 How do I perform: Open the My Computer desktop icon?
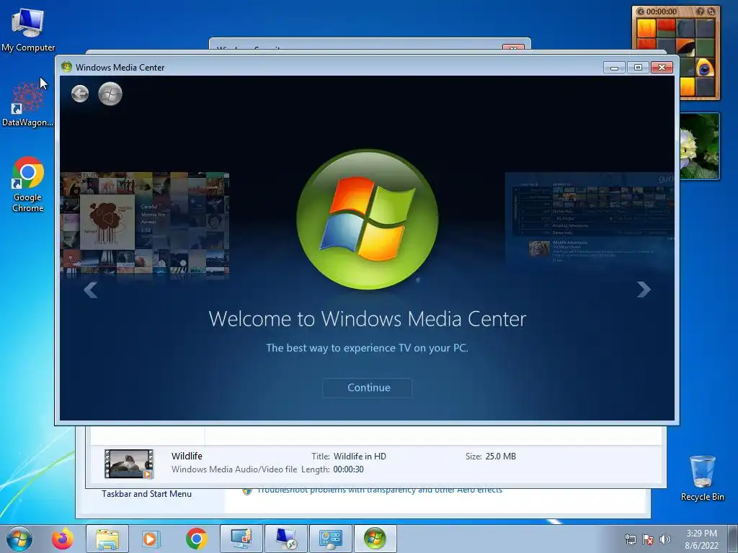coord(28,30)
